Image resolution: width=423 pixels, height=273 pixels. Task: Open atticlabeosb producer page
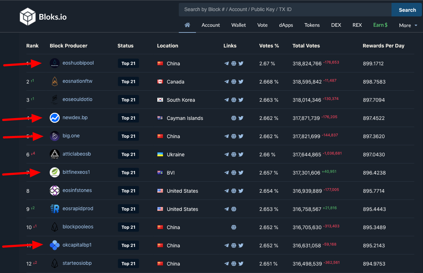tap(77, 154)
